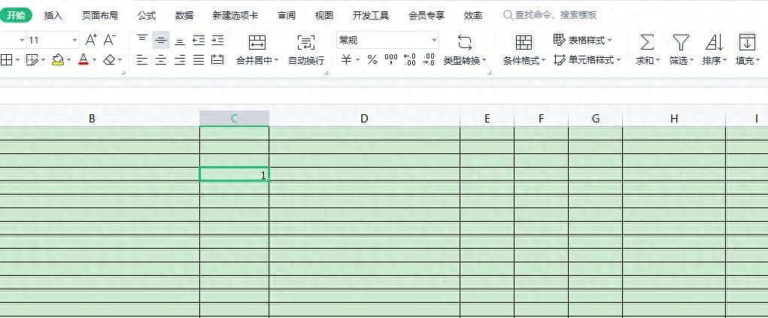
Task: Decrease decimal places
Action: [429, 59]
